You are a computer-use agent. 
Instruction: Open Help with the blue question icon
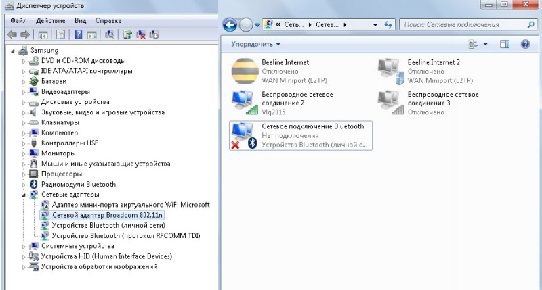[526, 44]
